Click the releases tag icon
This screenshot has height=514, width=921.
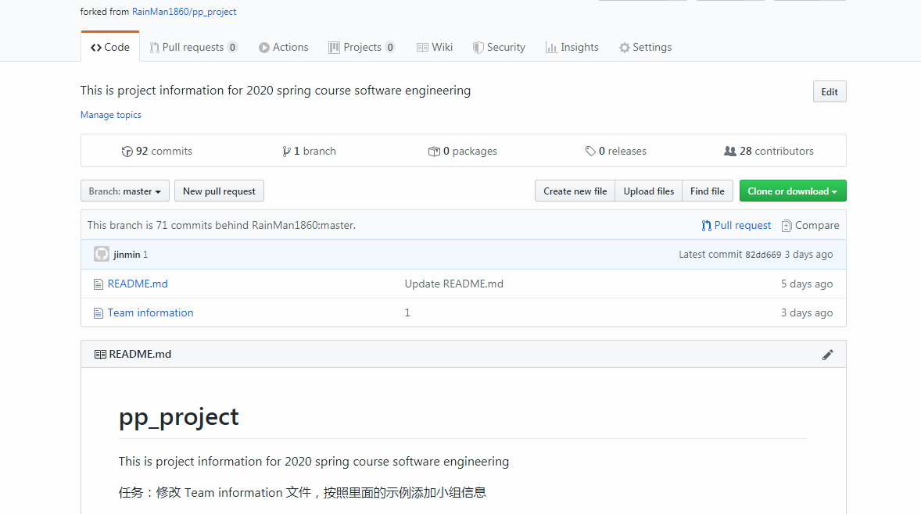590,152
